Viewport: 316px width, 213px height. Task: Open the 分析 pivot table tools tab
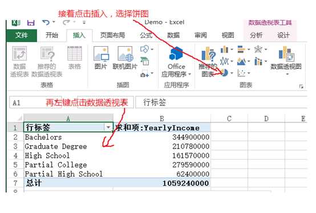(x=256, y=35)
